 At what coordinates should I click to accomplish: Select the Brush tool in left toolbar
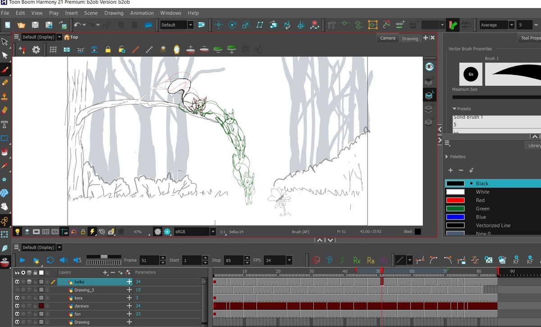tap(5, 69)
